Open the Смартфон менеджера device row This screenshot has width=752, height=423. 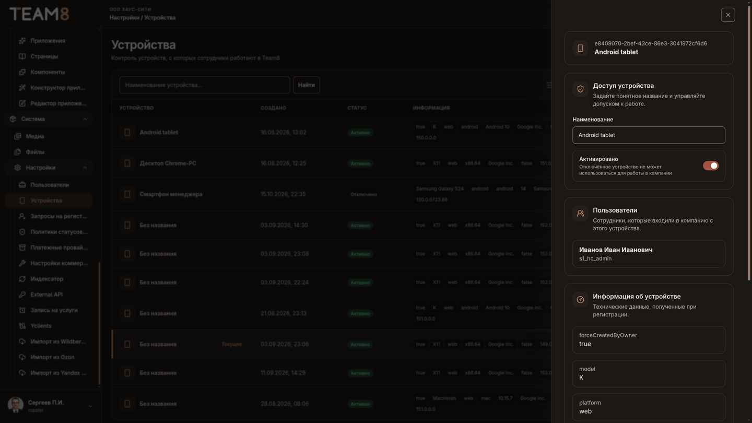pos(332,194)
